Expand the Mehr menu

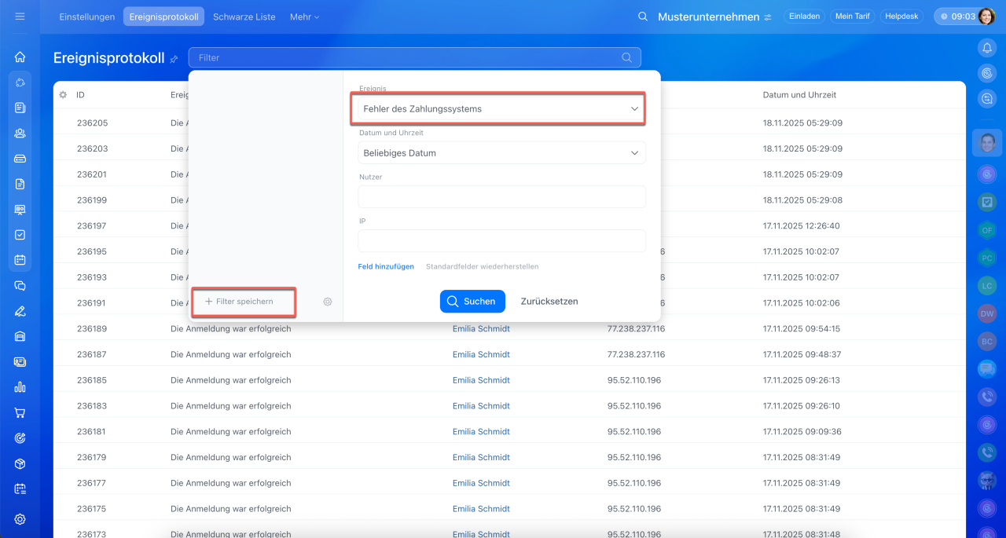click(x=304, y=16)
